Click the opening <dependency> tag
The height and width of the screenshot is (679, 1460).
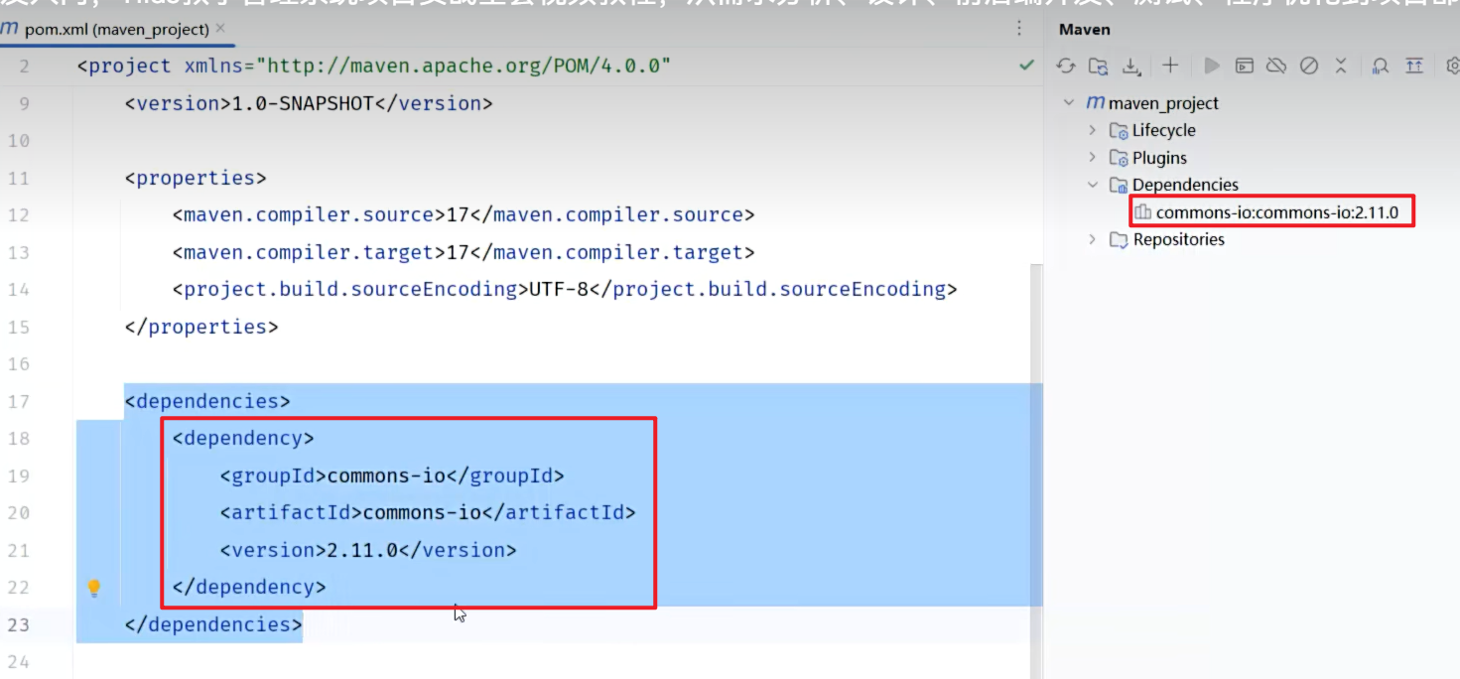pyautogui.click(x=243, y=439)
